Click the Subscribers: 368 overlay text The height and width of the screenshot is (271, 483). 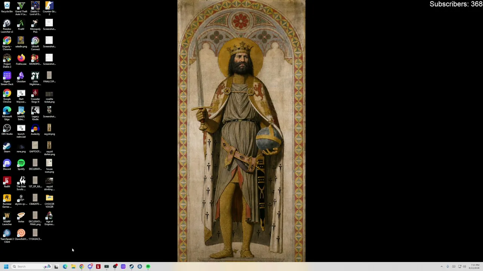(x=456, y=4)
